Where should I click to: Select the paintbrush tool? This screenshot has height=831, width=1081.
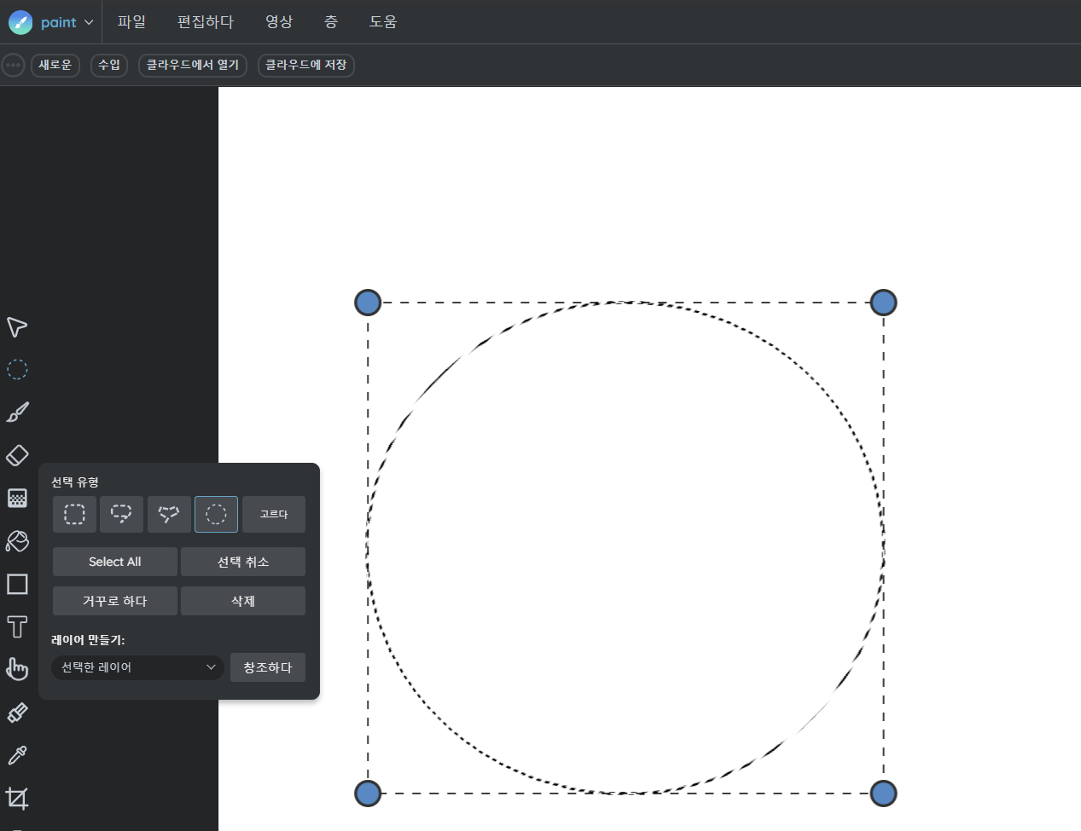click(17, 413)
